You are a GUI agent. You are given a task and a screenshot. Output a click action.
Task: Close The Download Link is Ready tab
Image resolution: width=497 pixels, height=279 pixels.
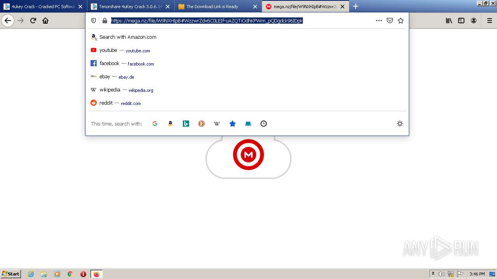(x=255, y=7)
